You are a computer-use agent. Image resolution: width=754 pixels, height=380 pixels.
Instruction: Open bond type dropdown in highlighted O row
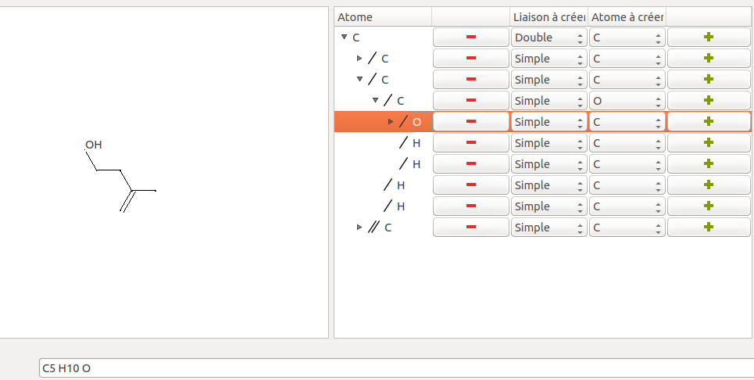pyautogui.click(x=549, y=122)
